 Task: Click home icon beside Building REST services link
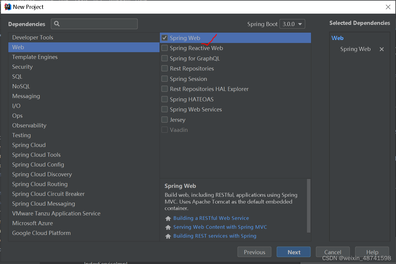click(x=168, y=236)
